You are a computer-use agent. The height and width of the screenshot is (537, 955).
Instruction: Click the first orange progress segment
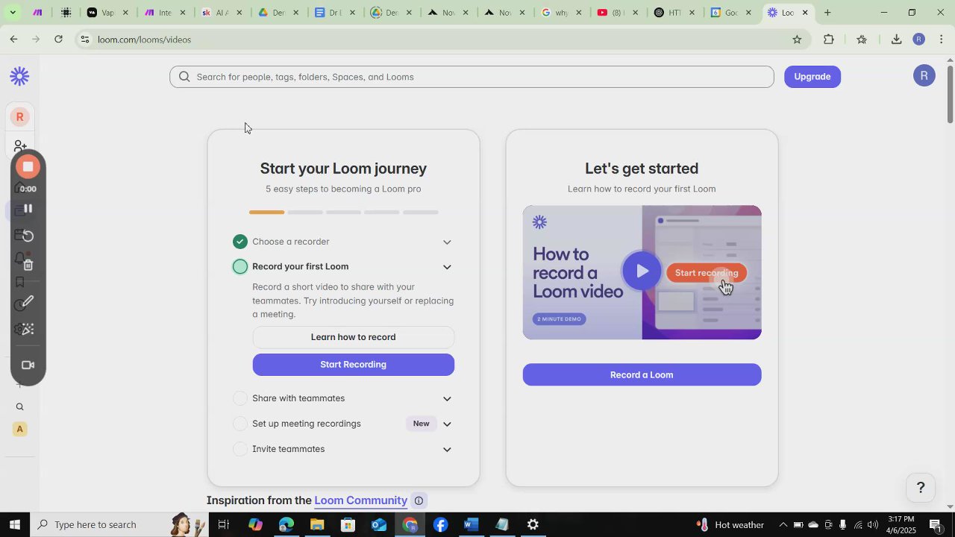(266, 213)
